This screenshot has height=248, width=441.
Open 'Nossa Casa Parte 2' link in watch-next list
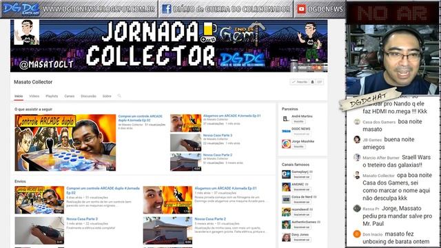218,155
